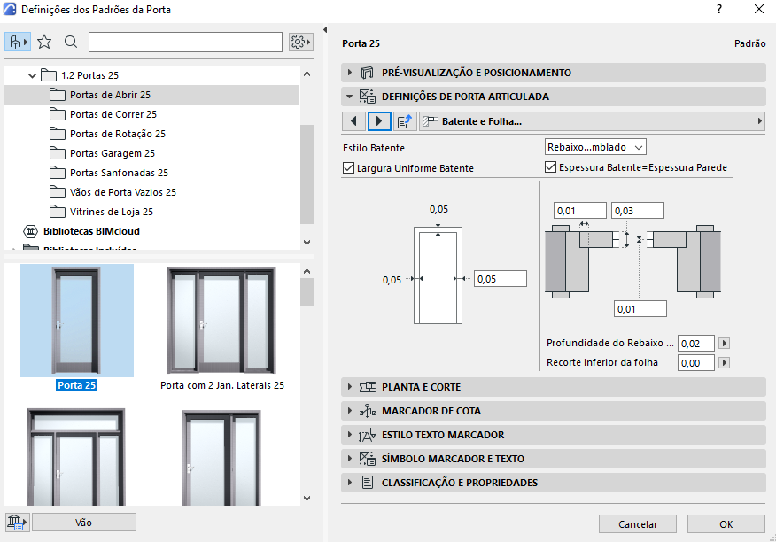The height and width of the screenshot is (542, 776).
Task: Click the Classificação e Propriedades panel icon
Action: coord(368,483)
